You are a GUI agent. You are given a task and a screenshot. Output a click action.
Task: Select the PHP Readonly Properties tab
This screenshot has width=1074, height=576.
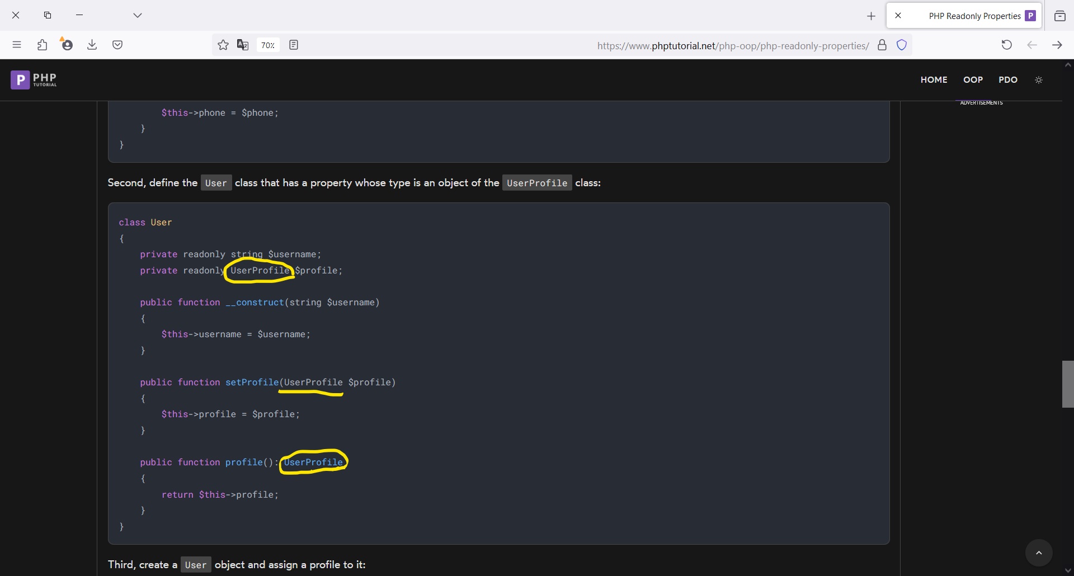[964, 16]
